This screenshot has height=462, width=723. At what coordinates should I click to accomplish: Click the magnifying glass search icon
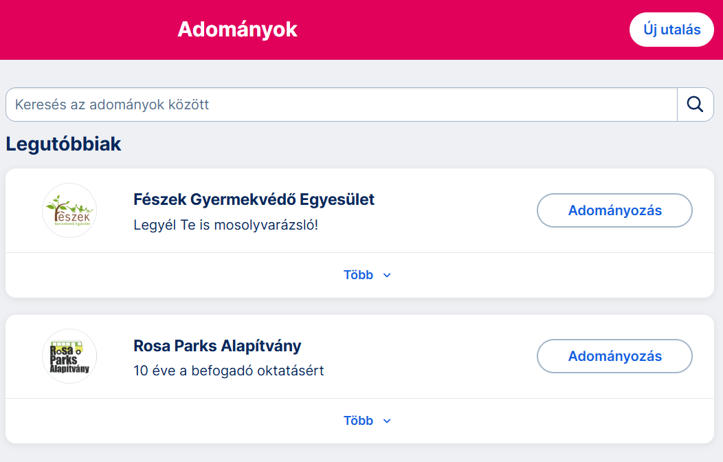[695, 104]
